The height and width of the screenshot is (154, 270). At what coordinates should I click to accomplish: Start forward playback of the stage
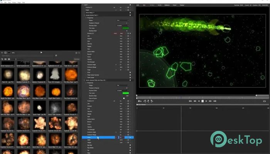(x=206, y=101)
